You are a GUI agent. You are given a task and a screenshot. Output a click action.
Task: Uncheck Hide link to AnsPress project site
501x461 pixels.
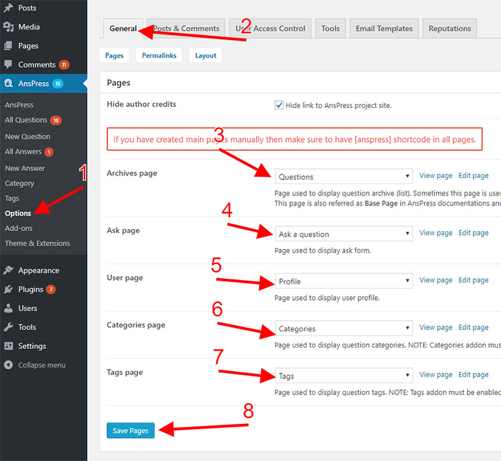279,105
